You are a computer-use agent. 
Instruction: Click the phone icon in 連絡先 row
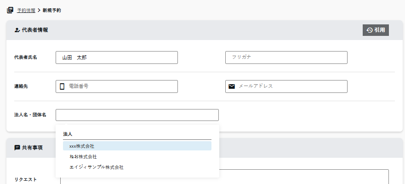coord(62,86)
